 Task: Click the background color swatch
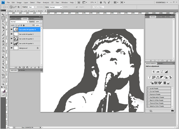pos(4,92)
